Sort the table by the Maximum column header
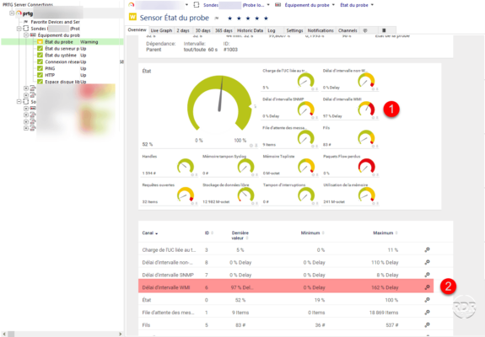Screen dimensions: 485x337 [385, 233]
